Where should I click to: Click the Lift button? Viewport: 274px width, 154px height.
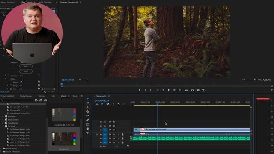tap(187, 90)
